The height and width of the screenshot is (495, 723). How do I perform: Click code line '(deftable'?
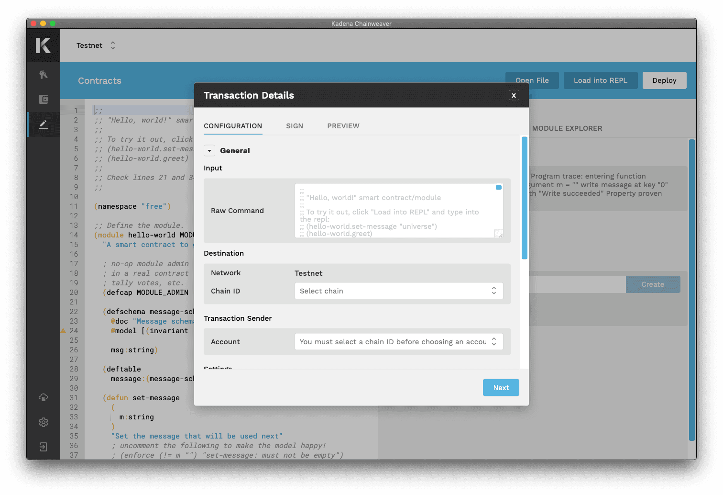tap(122, 369)
